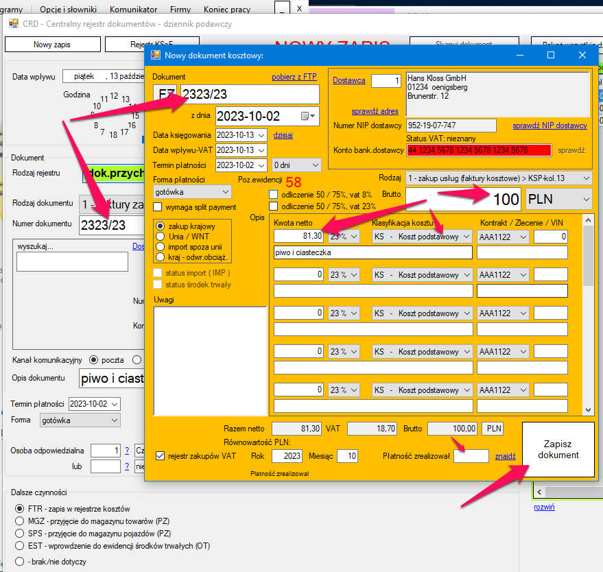Viewport: 603px width, 572px height.
Task: Open 'Dostawca' link
Action: point(348,80)
